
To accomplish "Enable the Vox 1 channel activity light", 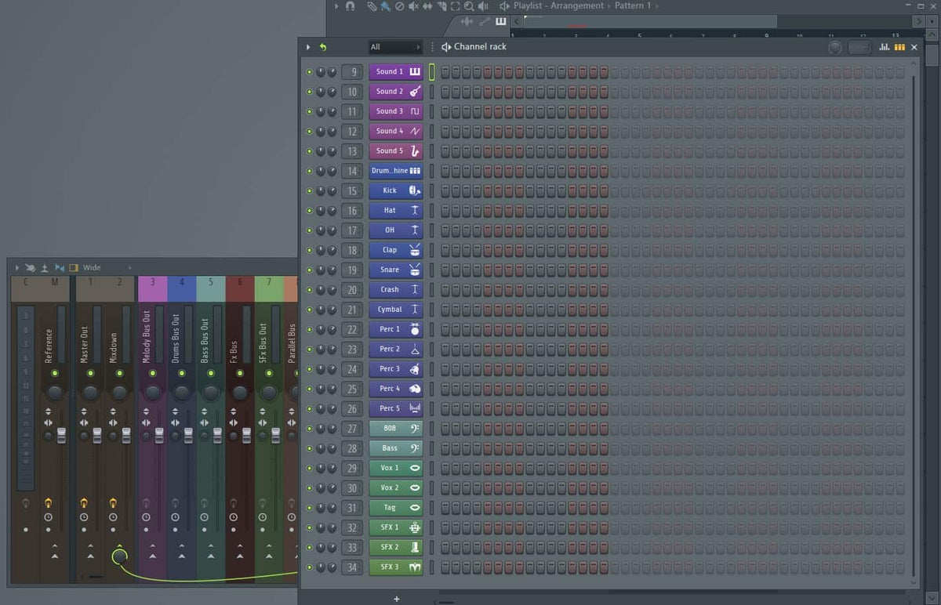I will [x=309, y=468].
